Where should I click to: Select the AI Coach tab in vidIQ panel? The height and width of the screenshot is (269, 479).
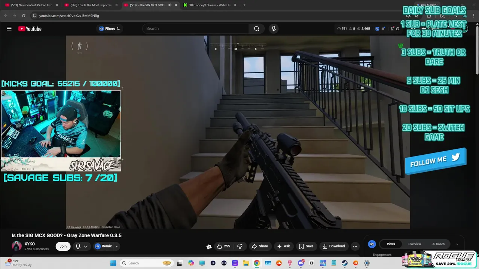(x=438, y=244)
